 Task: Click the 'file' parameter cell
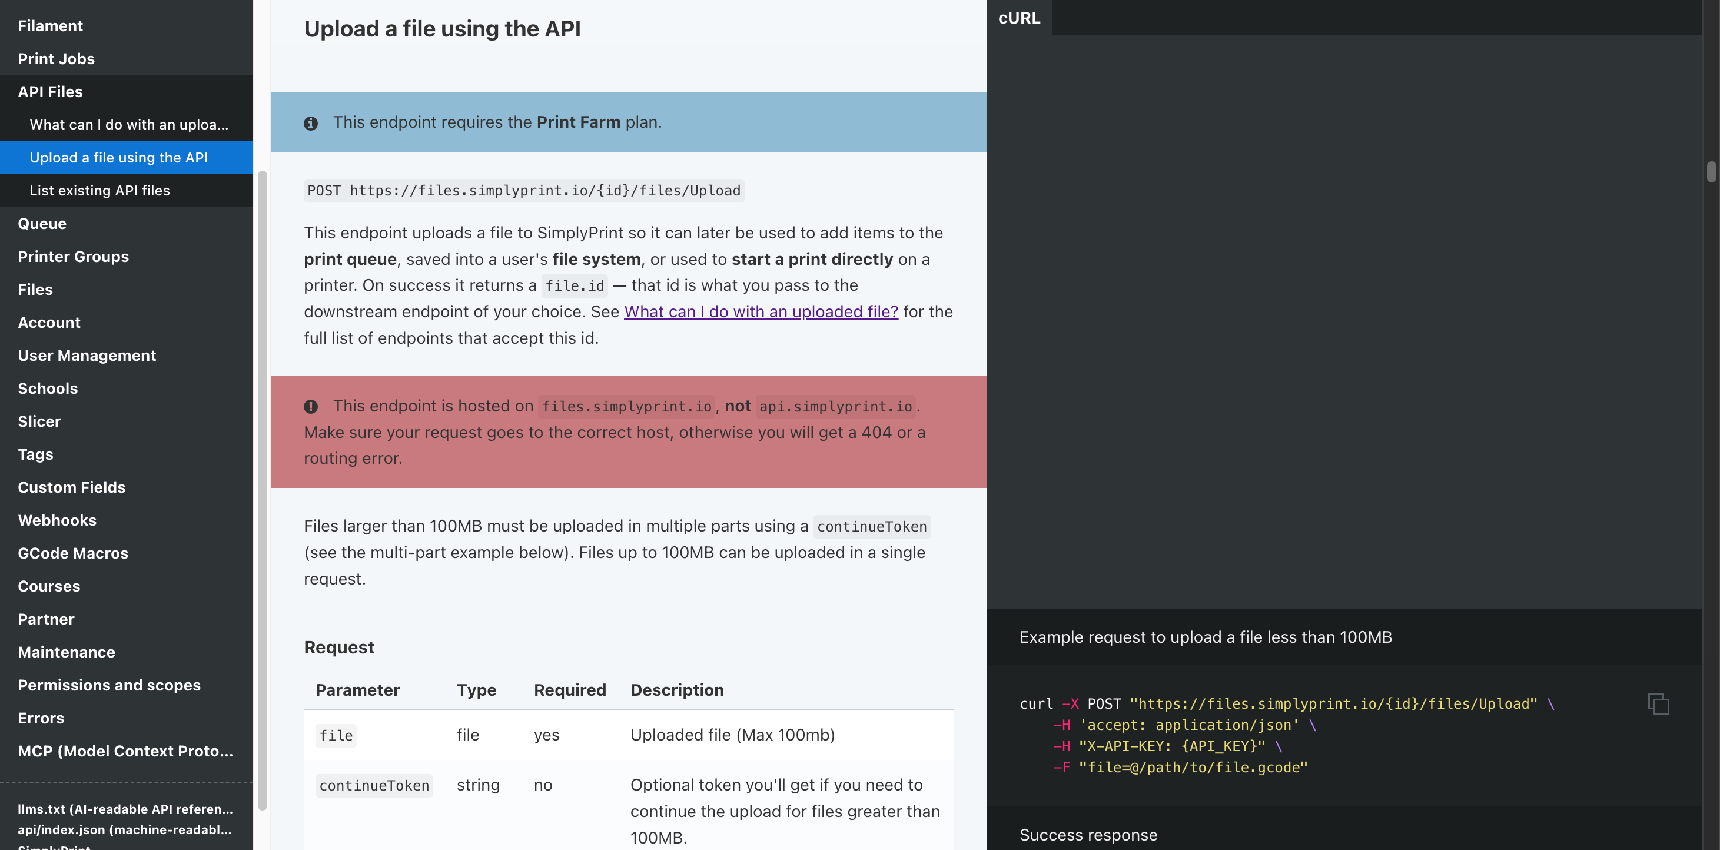pos(336,735)
